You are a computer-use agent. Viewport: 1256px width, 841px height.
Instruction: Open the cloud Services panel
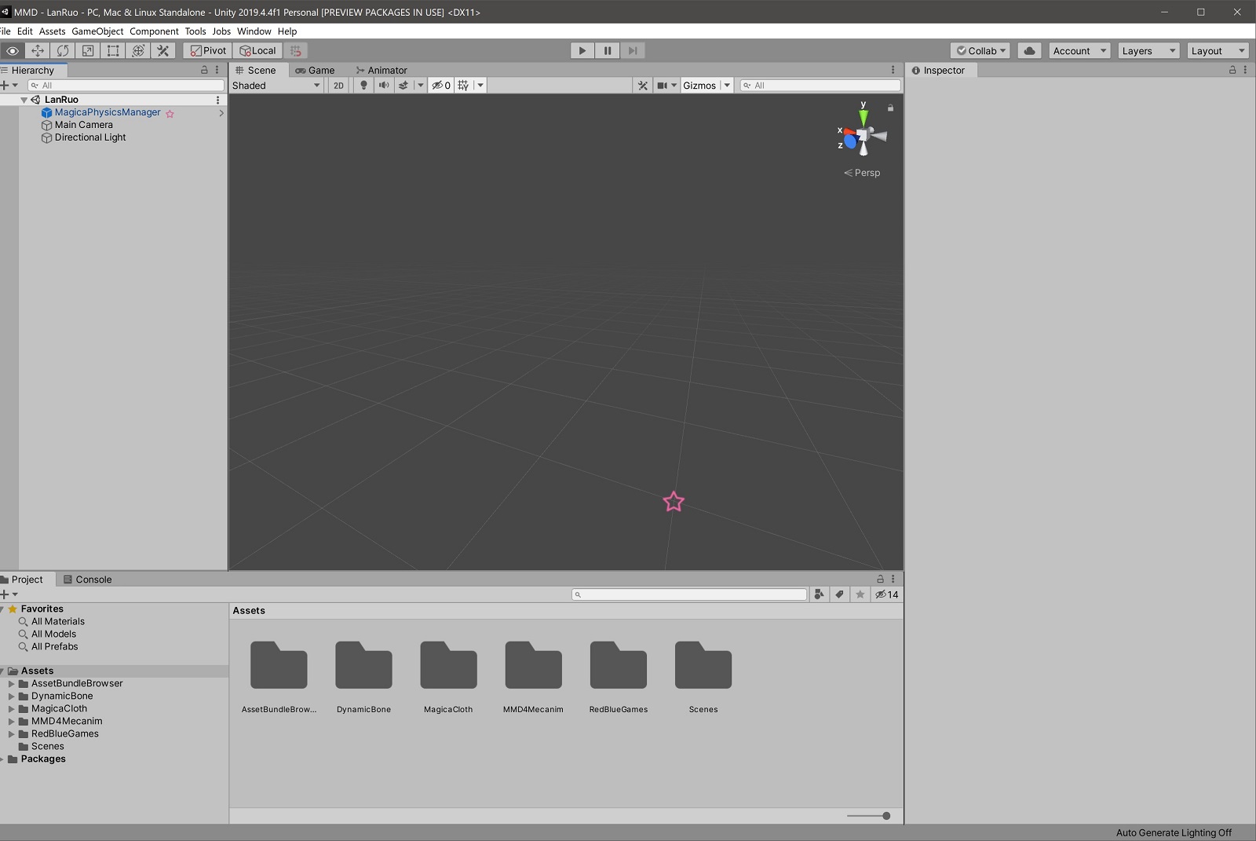pyautogui.click(x=1029, y=50)
